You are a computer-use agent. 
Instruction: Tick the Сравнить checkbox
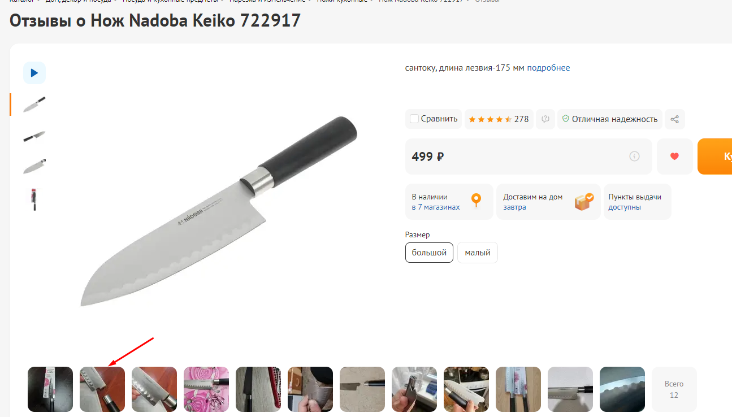pyautogui.click(x=414, y=119)
